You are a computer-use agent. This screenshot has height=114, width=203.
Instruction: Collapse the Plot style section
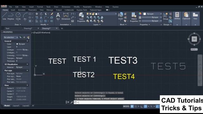click(27, 71)
